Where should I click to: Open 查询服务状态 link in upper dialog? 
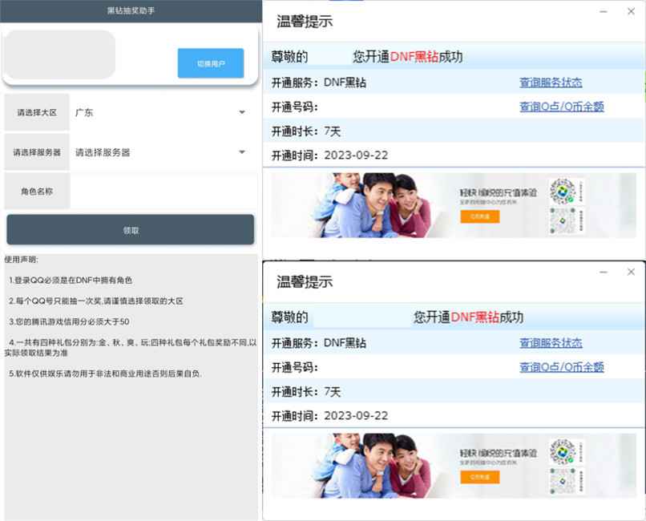coord(551,83)
